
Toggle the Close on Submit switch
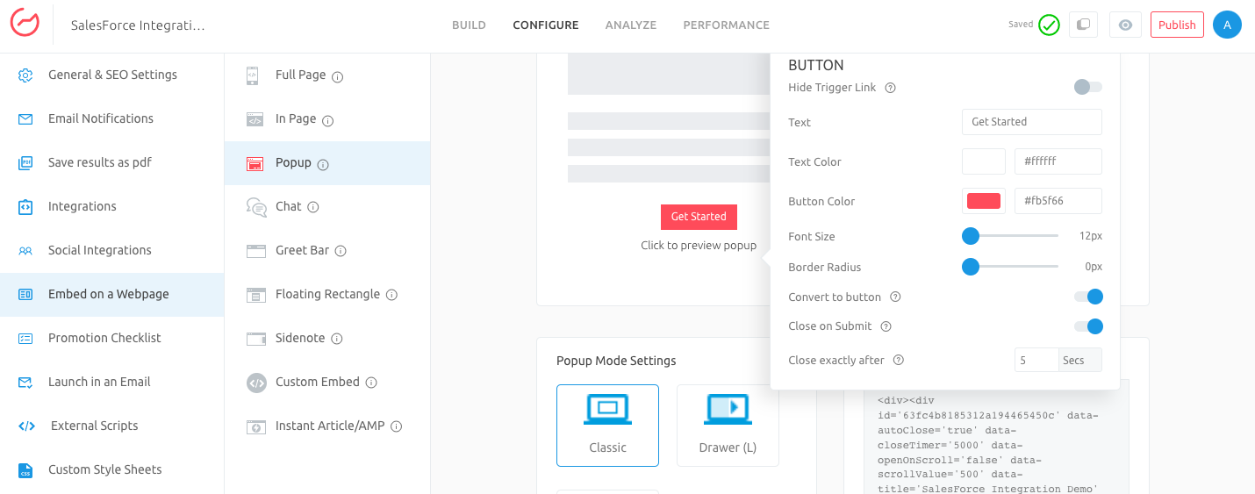pos(1088,326)
